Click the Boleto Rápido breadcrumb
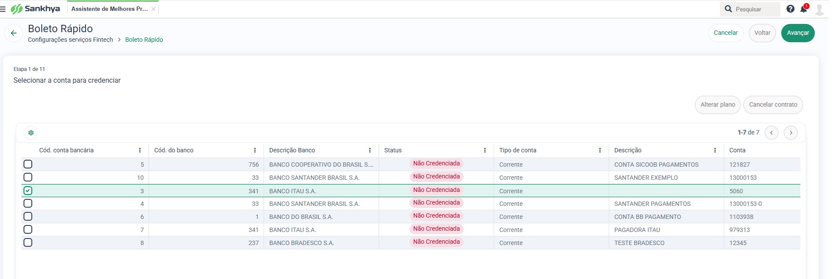The height and width of the screenshot is (279, 840). [144, 40]
